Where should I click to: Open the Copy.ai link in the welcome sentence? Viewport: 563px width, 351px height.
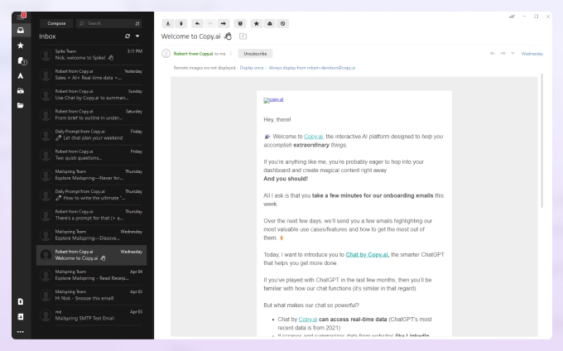pyautogui.click(x=314, y=137)
